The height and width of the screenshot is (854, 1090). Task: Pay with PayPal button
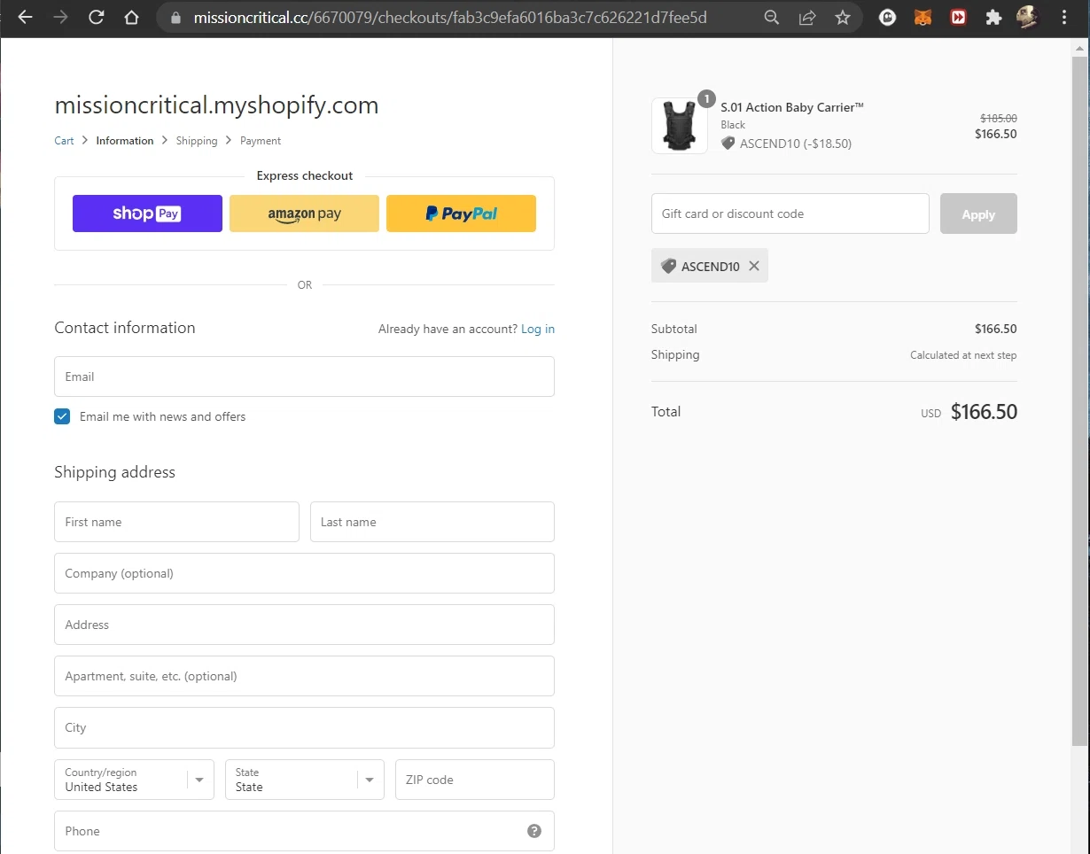[x=461, y=213]
